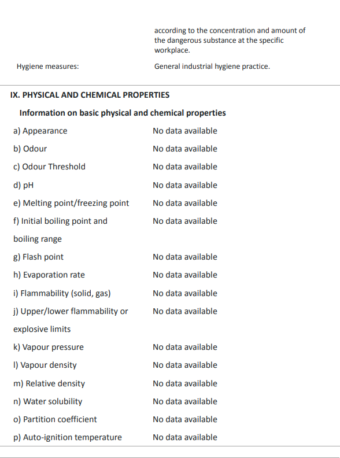Select the 'Information on basic physical and chemical properties' subheading
This screenshot has height=458, width=340.
123,113
